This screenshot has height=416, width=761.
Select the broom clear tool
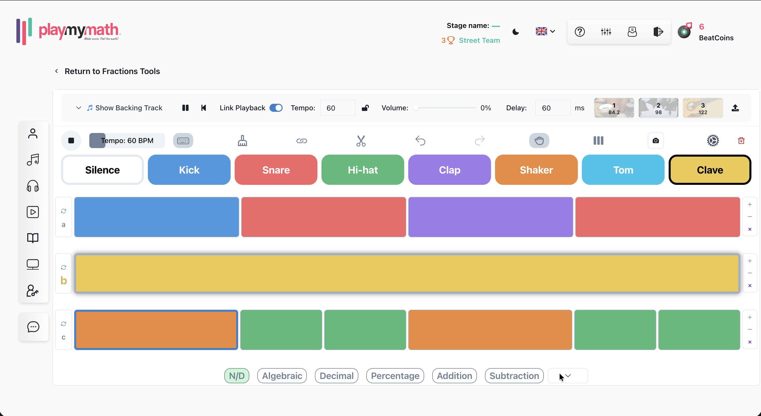[x=242, y=141]
